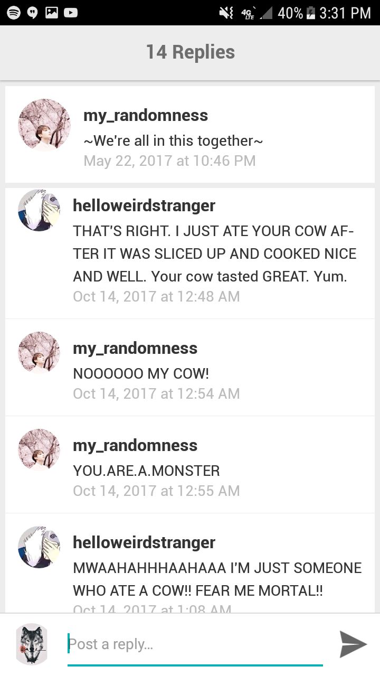Select the 'NOOOOOO MY COW!' reply

[190, 367]
